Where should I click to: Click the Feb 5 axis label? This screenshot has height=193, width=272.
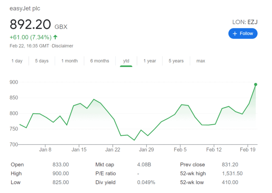[180, 149]
